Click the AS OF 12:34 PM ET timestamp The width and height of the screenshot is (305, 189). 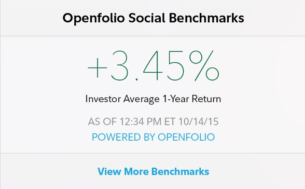click(x=132, y=122)
